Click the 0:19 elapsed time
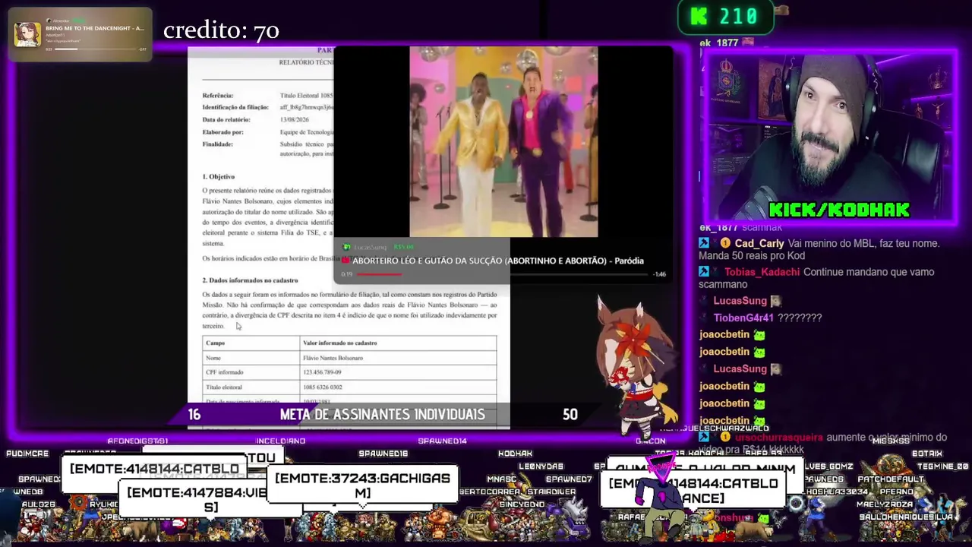This screenshot has width=972, height=547. [x=346, y=274]
